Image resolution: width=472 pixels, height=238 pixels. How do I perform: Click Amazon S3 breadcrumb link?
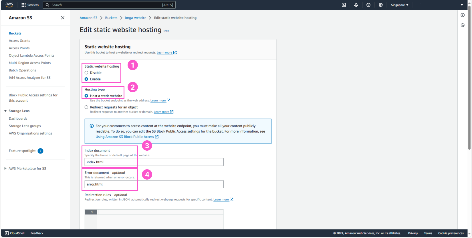click(x=88, y=18)
